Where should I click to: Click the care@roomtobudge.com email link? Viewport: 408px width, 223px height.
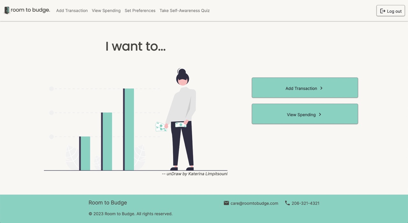point(254,203)
